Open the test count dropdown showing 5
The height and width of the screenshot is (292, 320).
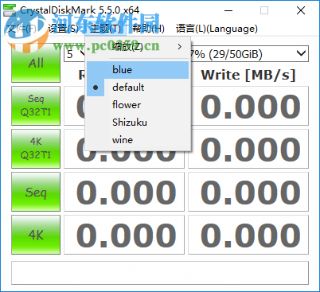point(75,54)
